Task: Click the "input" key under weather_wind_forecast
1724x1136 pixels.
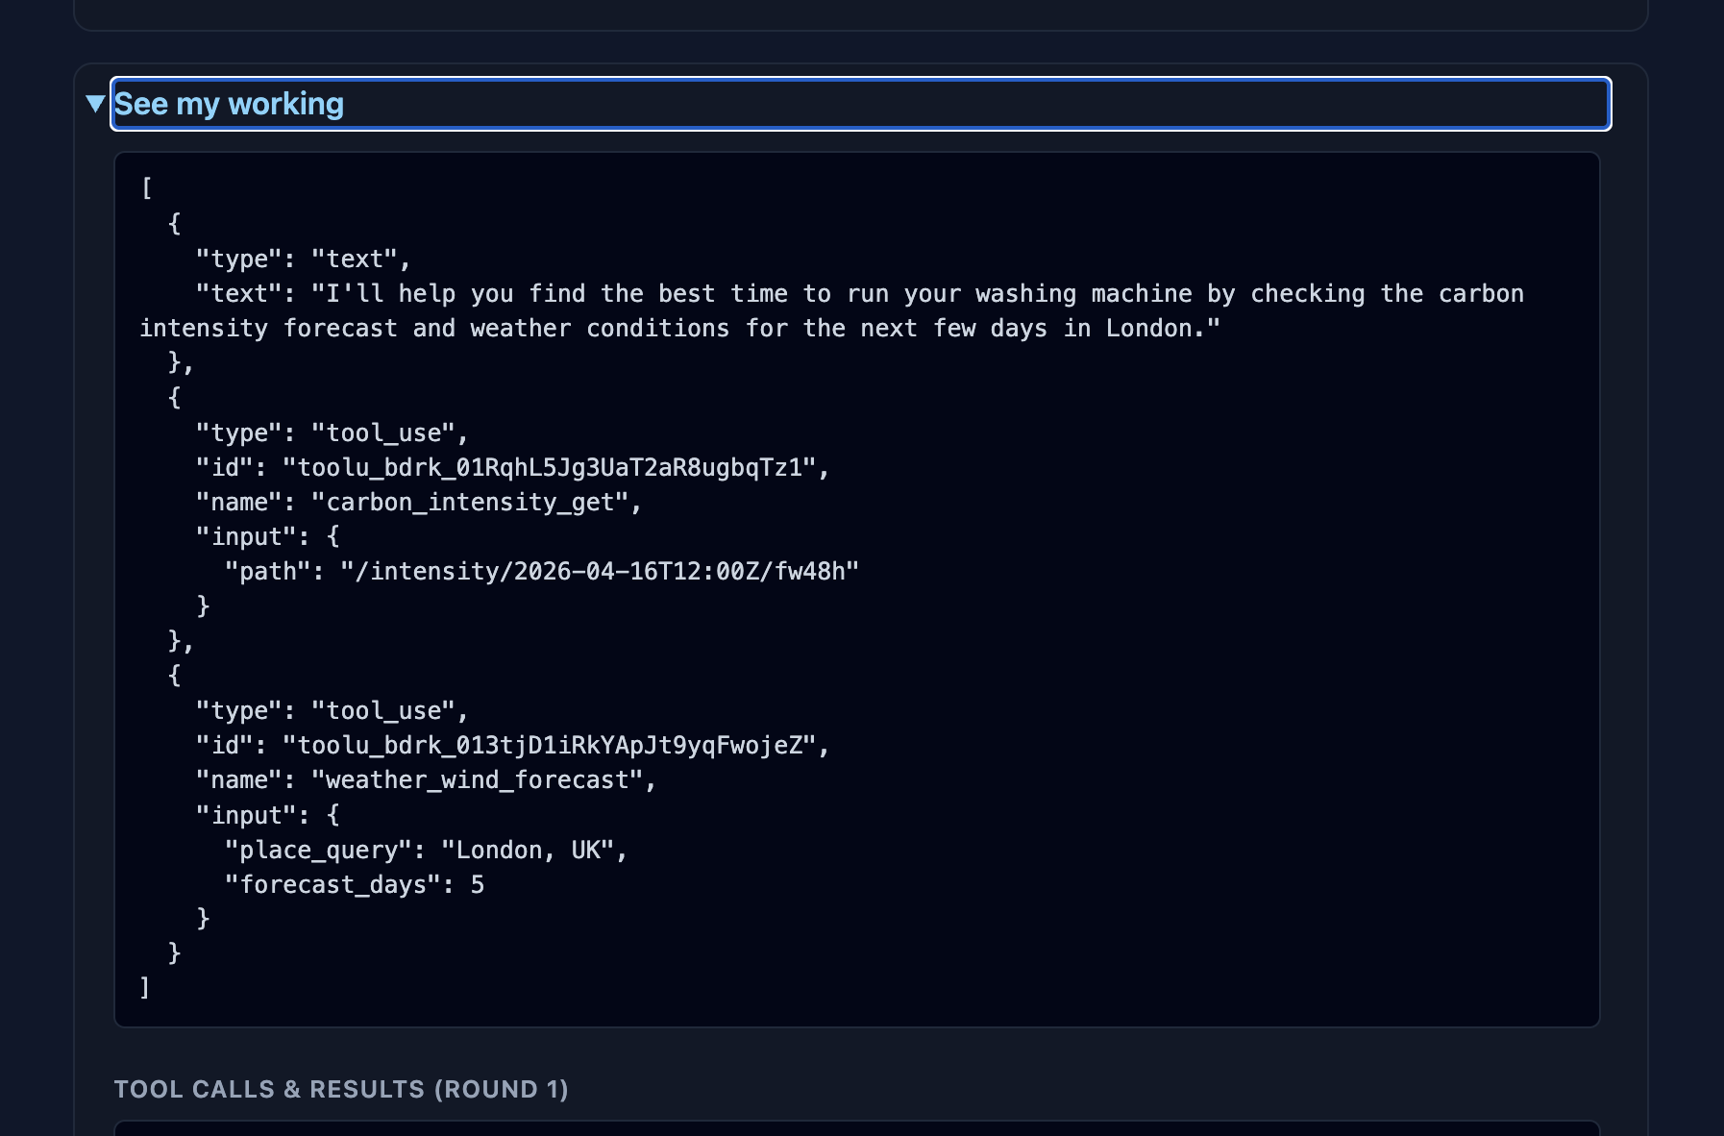Action: (x=246, y=816)
